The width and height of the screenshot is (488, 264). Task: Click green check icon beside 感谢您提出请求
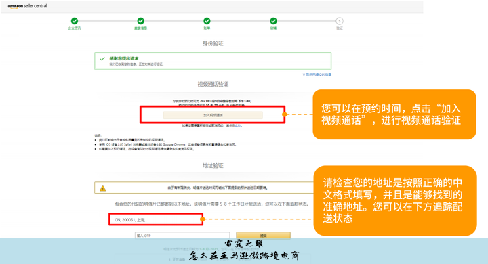[102, 58]
